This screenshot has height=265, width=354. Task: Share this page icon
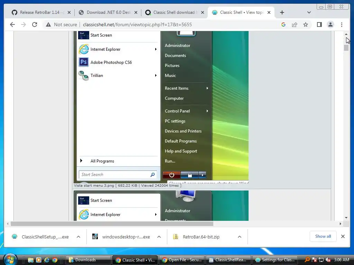[x=295, y=24]
